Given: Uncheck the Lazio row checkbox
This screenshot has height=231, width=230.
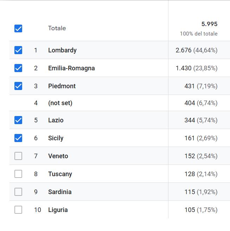Looking at the screenshot, I should tap(18, 120).
